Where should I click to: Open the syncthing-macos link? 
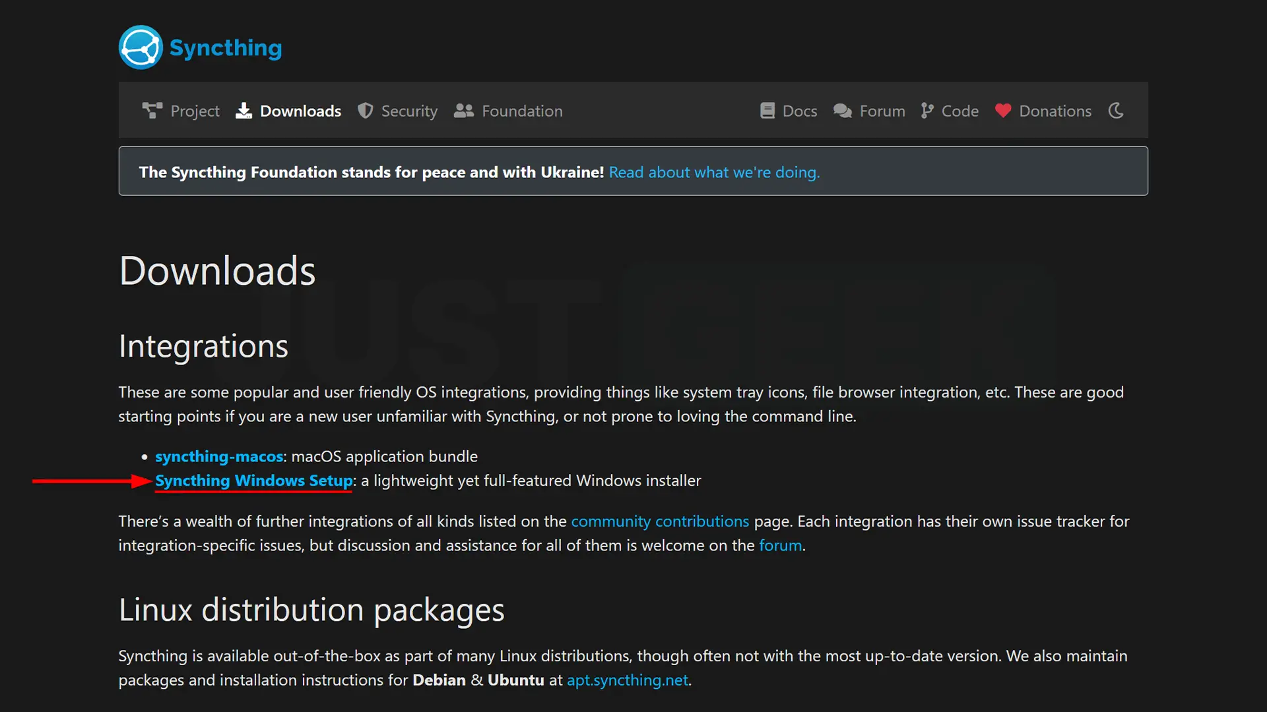point(219,456)
